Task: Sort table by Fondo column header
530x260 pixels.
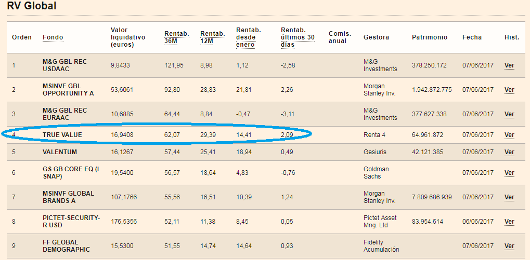Action: click(53, 37)
